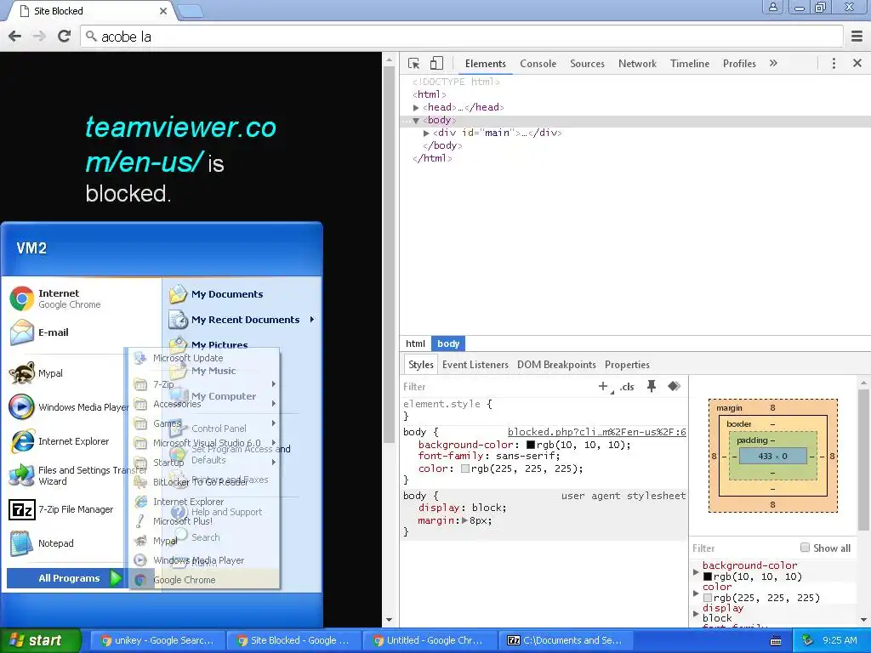Viewport: 871px width, 653px height.
Task: Select the Event Listeners sidebar tab
Action: pyautogui.click(x=475, y=365)
